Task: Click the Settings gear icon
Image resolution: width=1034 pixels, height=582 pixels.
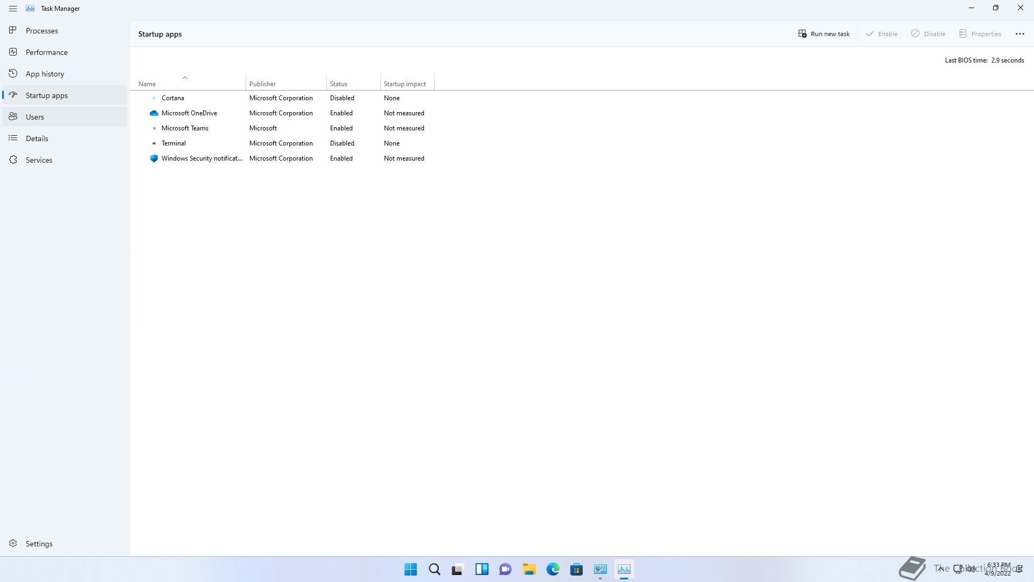Action: [x=13, y=543]
